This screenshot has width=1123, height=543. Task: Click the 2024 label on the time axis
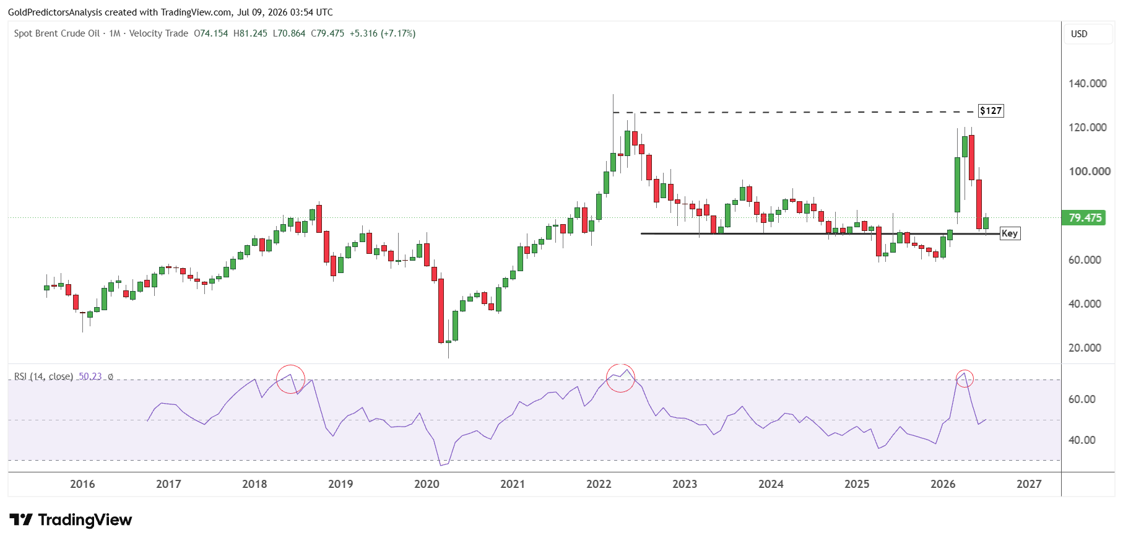coord(771,484)
